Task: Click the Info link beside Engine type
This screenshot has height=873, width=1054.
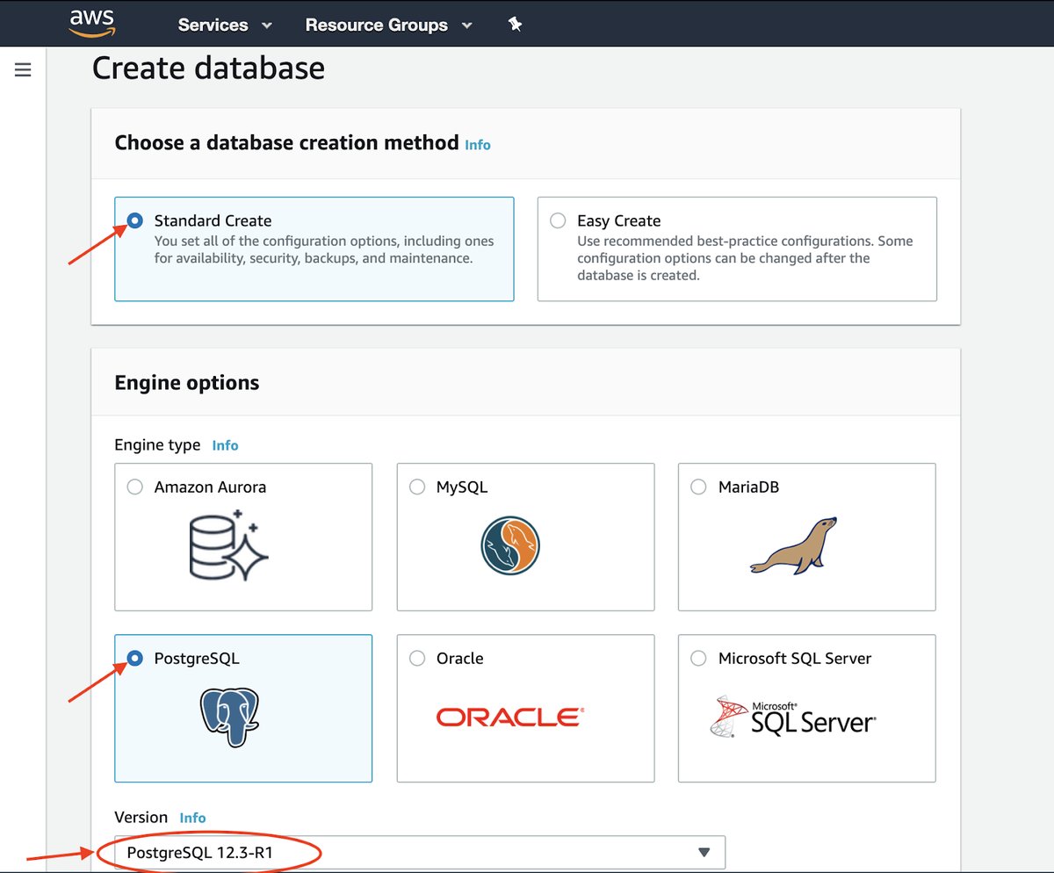Action: click(x=225, y=445)
